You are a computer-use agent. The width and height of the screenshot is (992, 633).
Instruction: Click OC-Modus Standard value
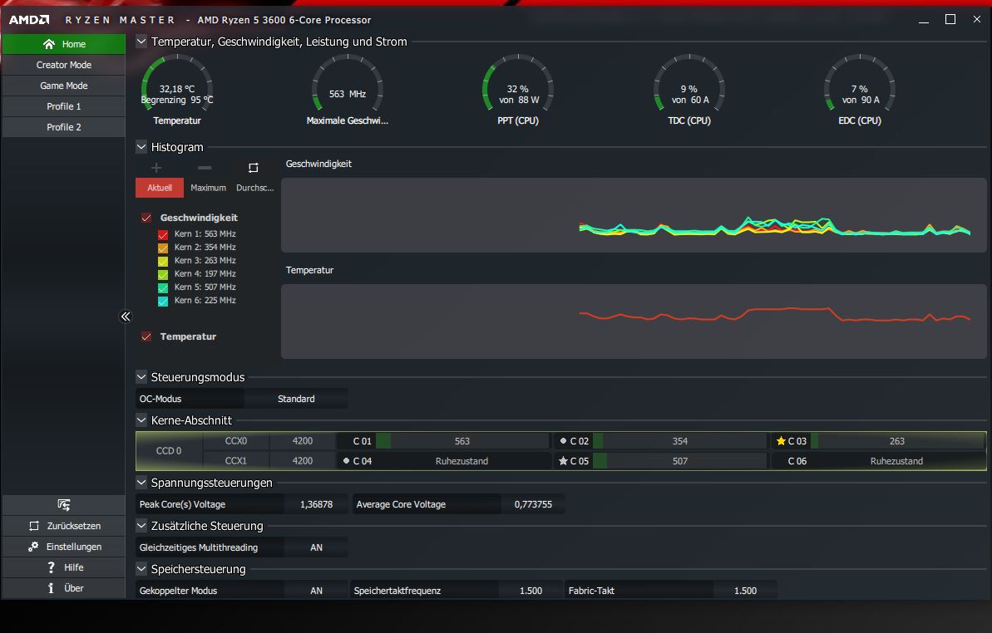pyautogui.click(x=296, y=400)
